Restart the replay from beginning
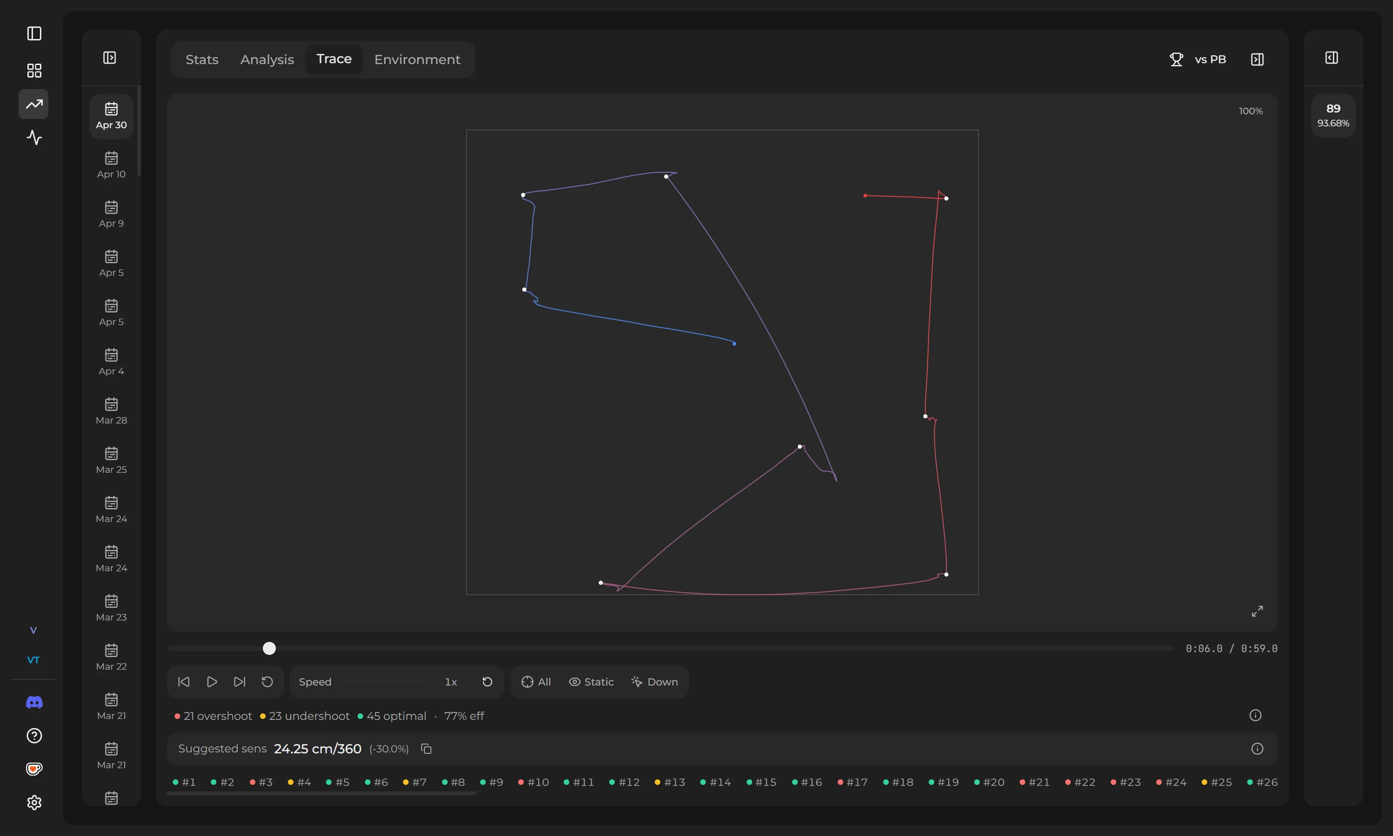 point(267,682)
